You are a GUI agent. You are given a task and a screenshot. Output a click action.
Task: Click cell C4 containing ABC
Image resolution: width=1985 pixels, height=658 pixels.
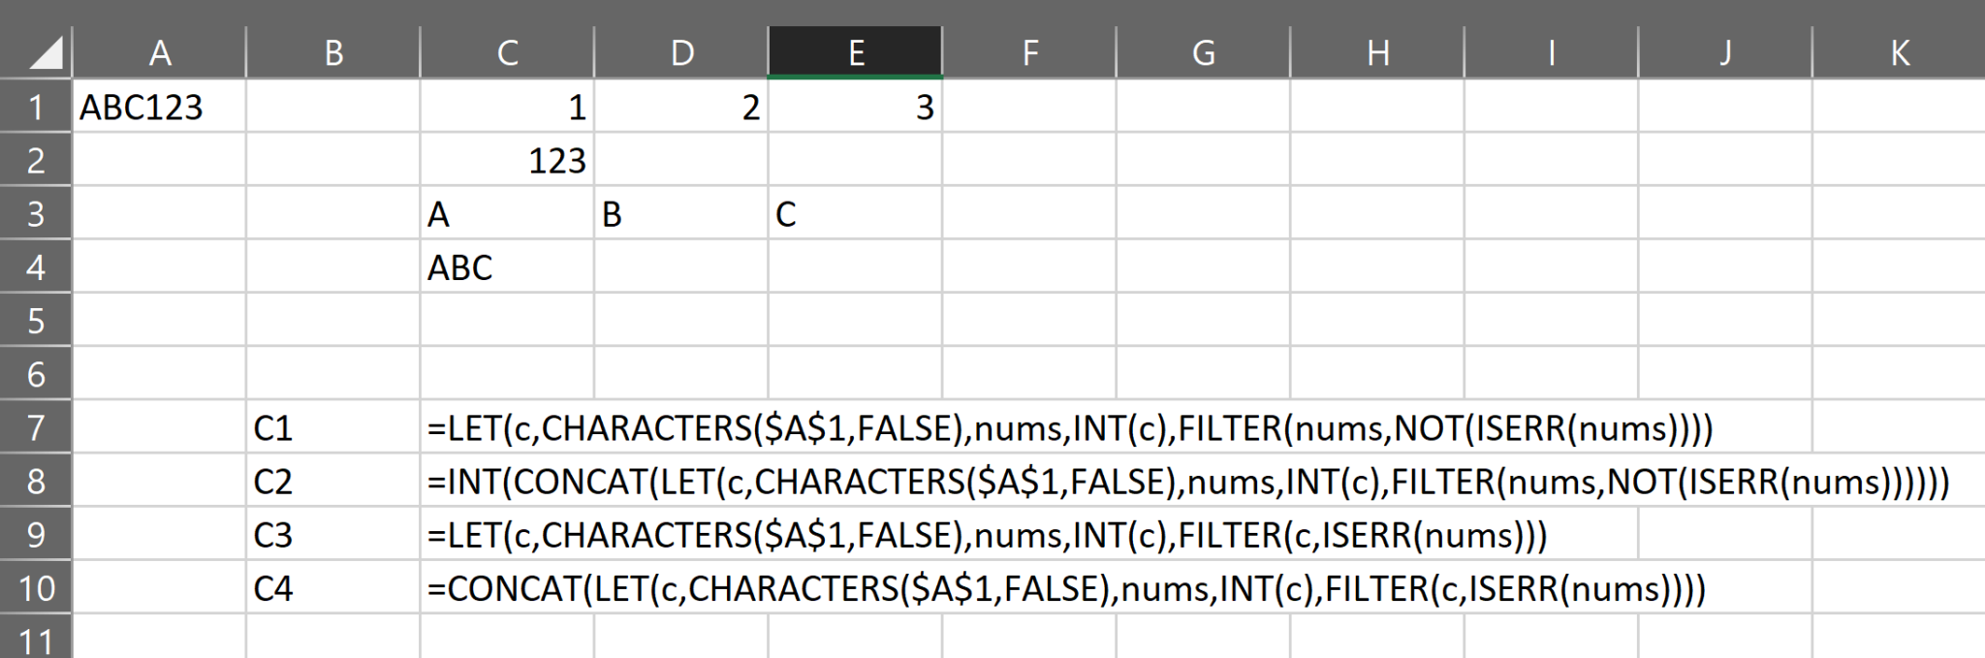click(x=507, y=267)
